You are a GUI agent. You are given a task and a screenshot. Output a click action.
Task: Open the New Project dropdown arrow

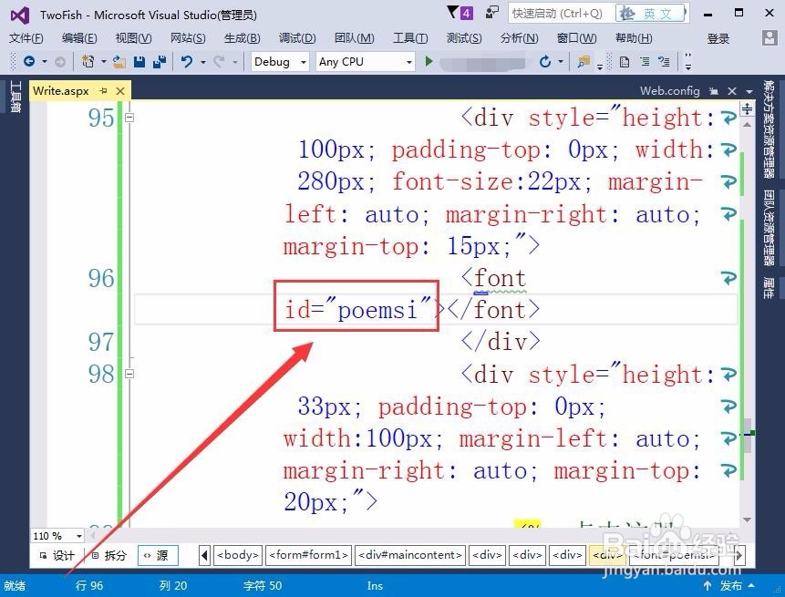point(104,62)
